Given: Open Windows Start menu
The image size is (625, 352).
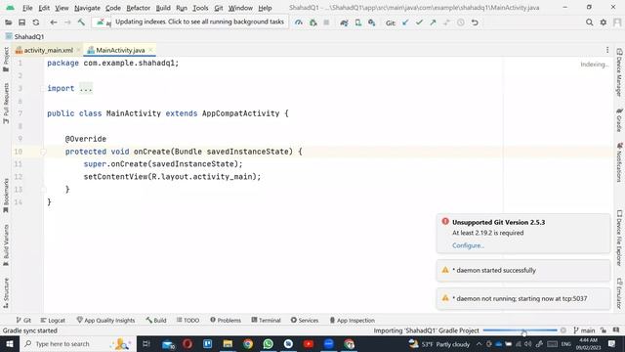Looking at the screenshot, I should point(10,343).
